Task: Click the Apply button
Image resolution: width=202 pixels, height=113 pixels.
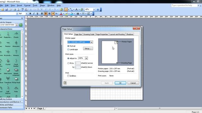Action: click(x=107, y=83)
